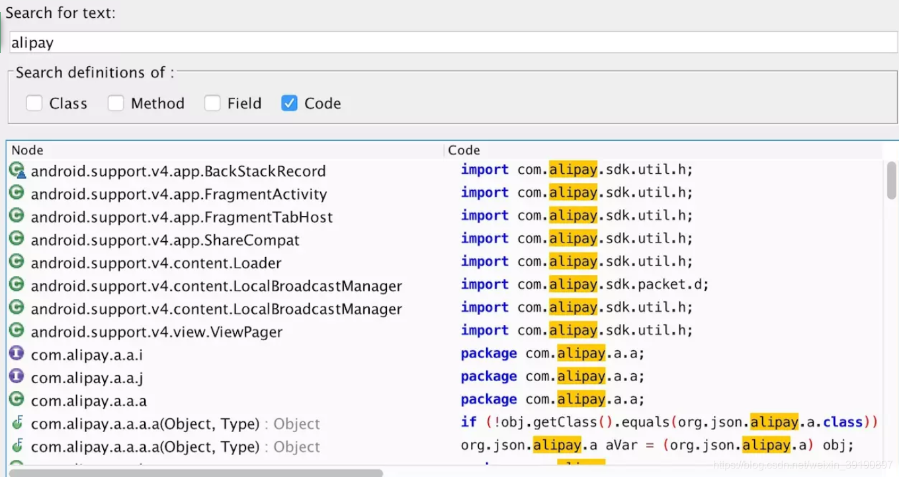Select the android.support.v4.app.FragmentActivity row
899x477 pixels.
tap(446, 193)
